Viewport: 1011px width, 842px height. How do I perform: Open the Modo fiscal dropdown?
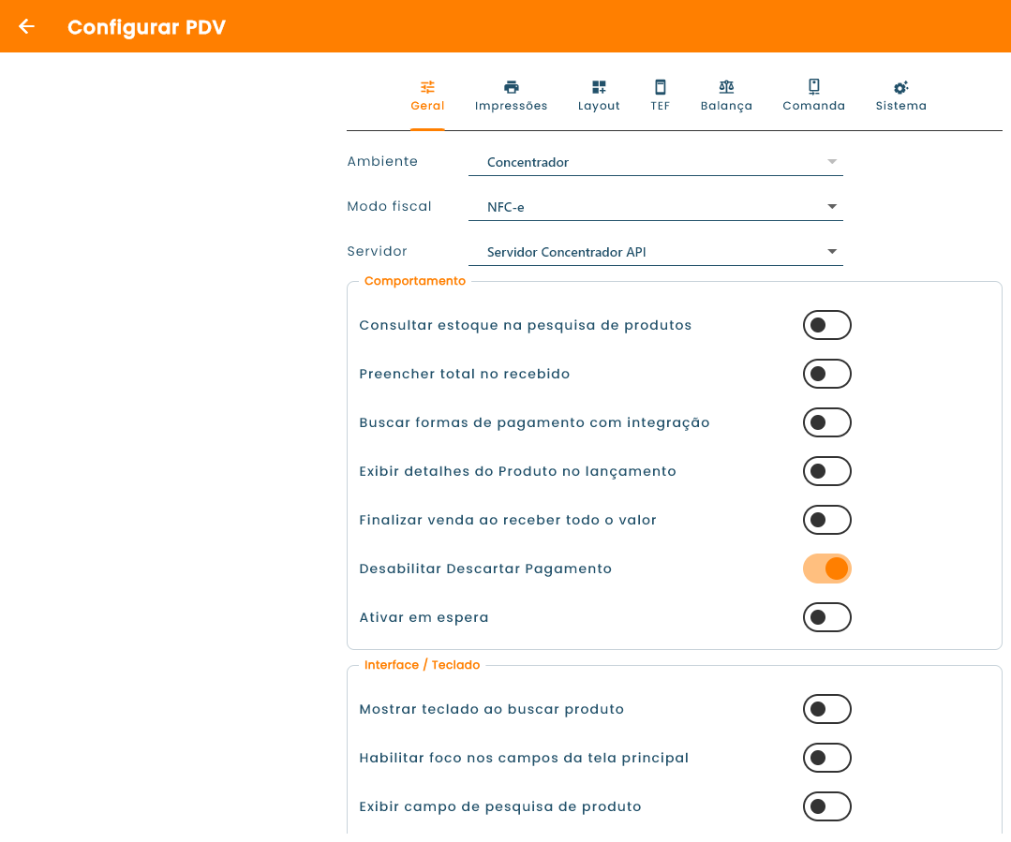656,207
